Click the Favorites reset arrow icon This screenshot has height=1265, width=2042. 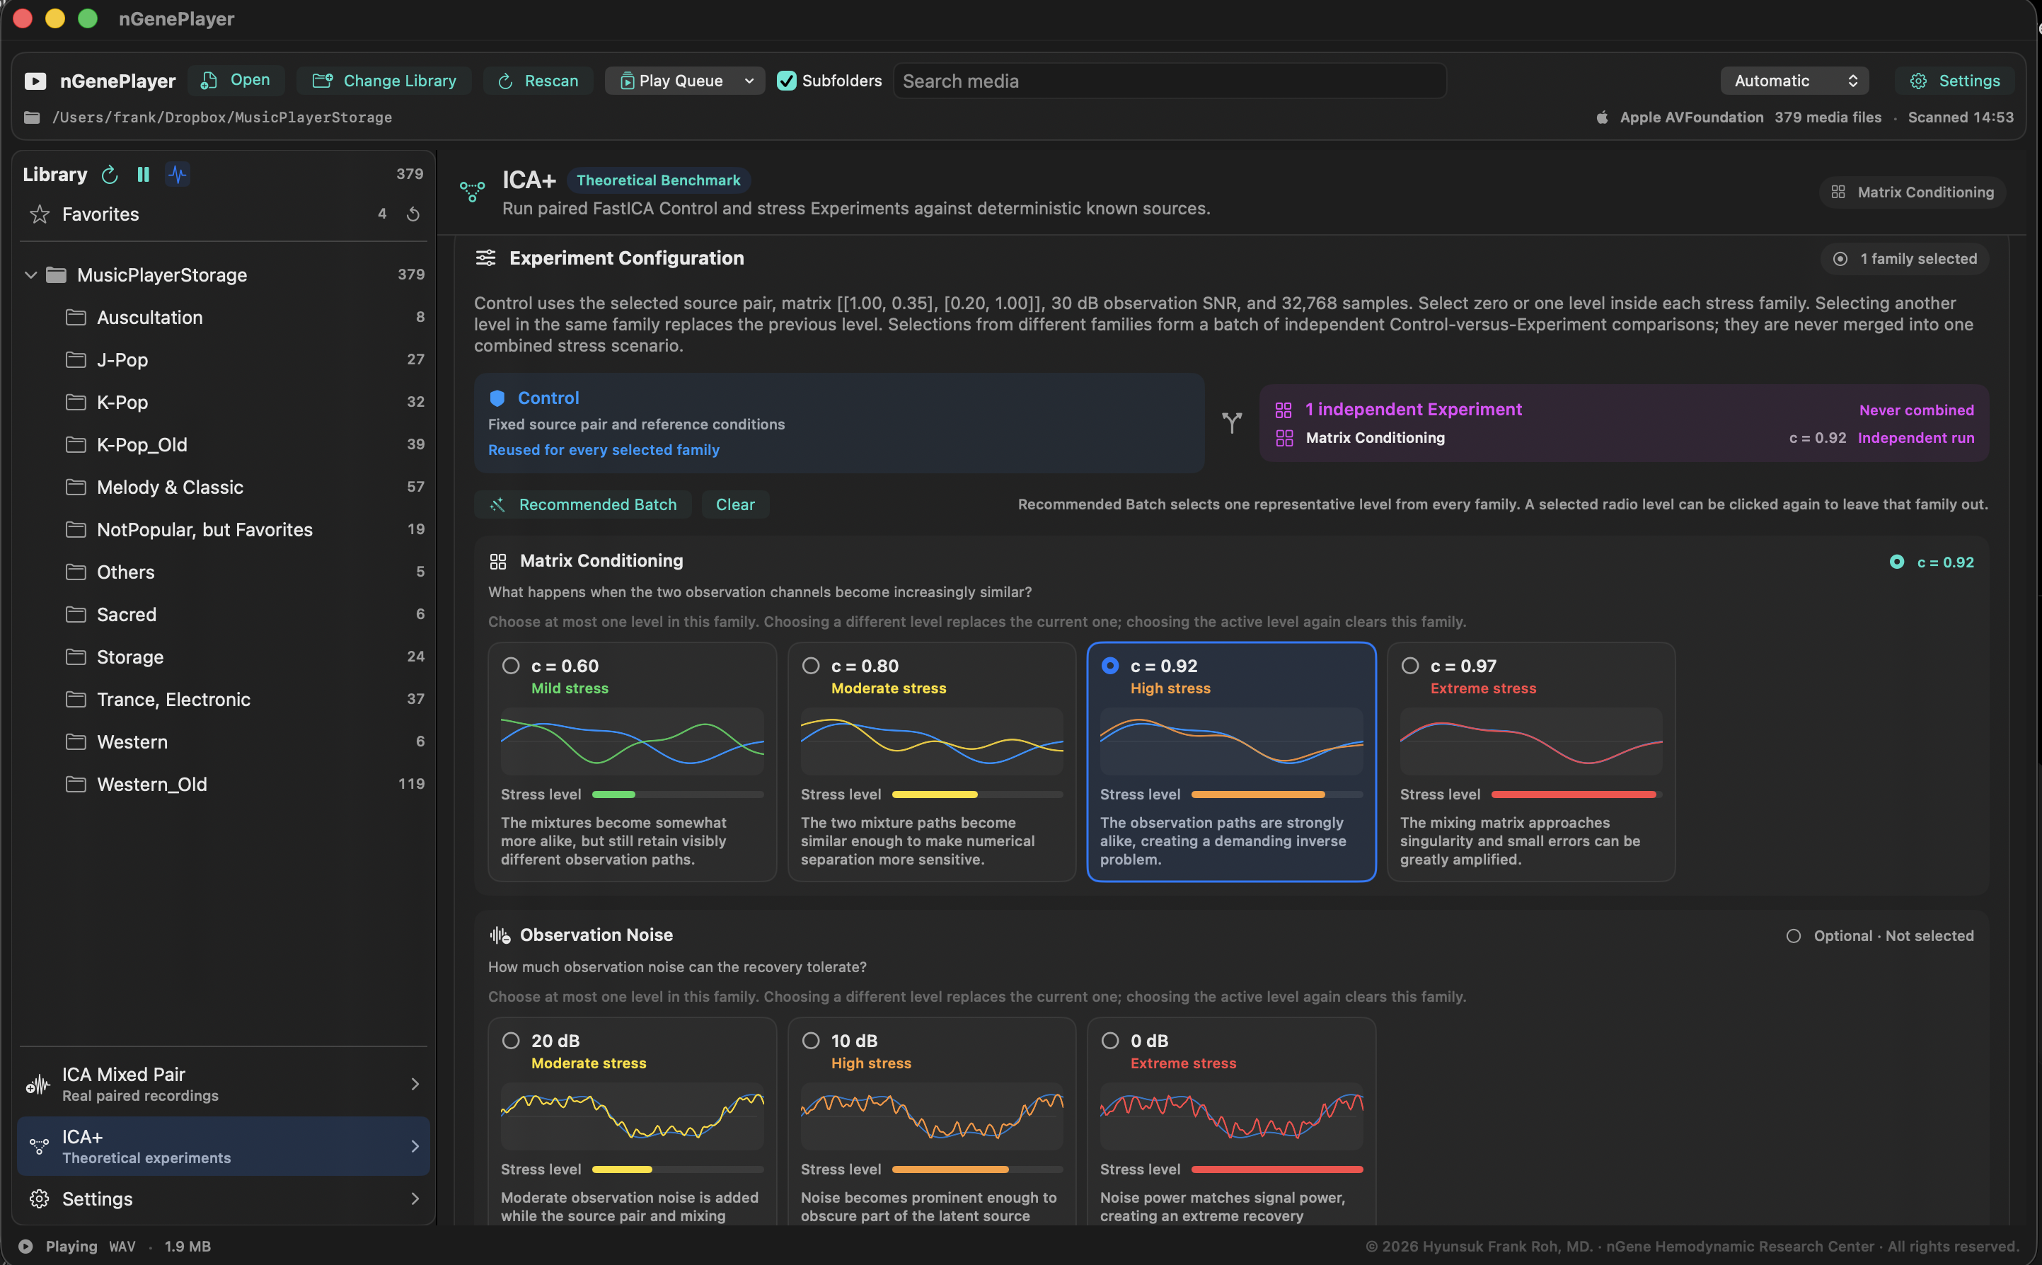(413, 214)
